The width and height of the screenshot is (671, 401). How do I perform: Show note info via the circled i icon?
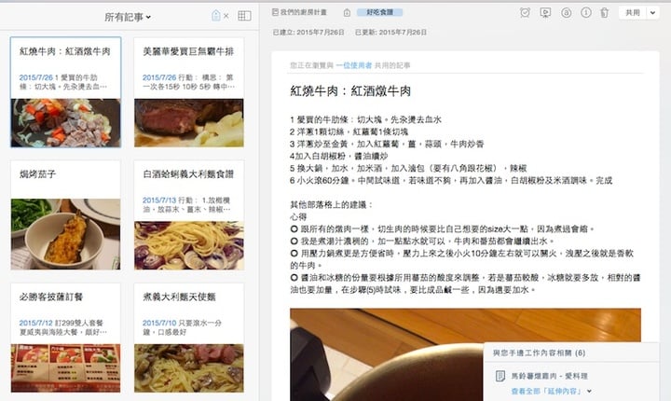click(x=586, y=13)
